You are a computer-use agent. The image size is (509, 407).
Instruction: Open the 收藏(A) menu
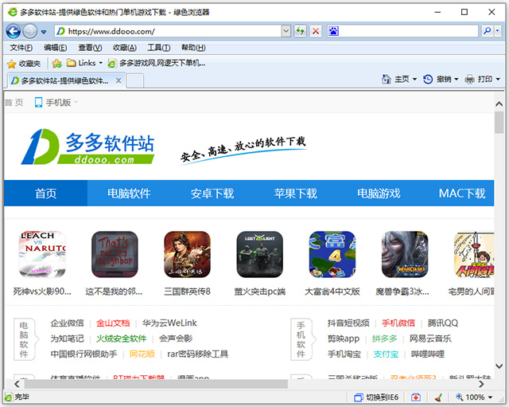tap(125, 48)
